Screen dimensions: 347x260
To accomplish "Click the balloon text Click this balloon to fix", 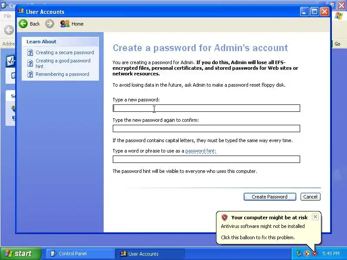I will tap(258, 237).
